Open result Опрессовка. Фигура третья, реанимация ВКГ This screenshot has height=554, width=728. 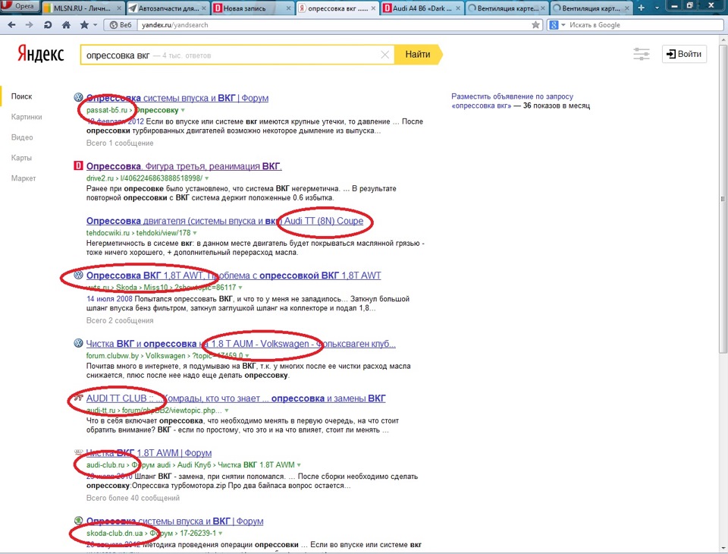tap(184, 166)
